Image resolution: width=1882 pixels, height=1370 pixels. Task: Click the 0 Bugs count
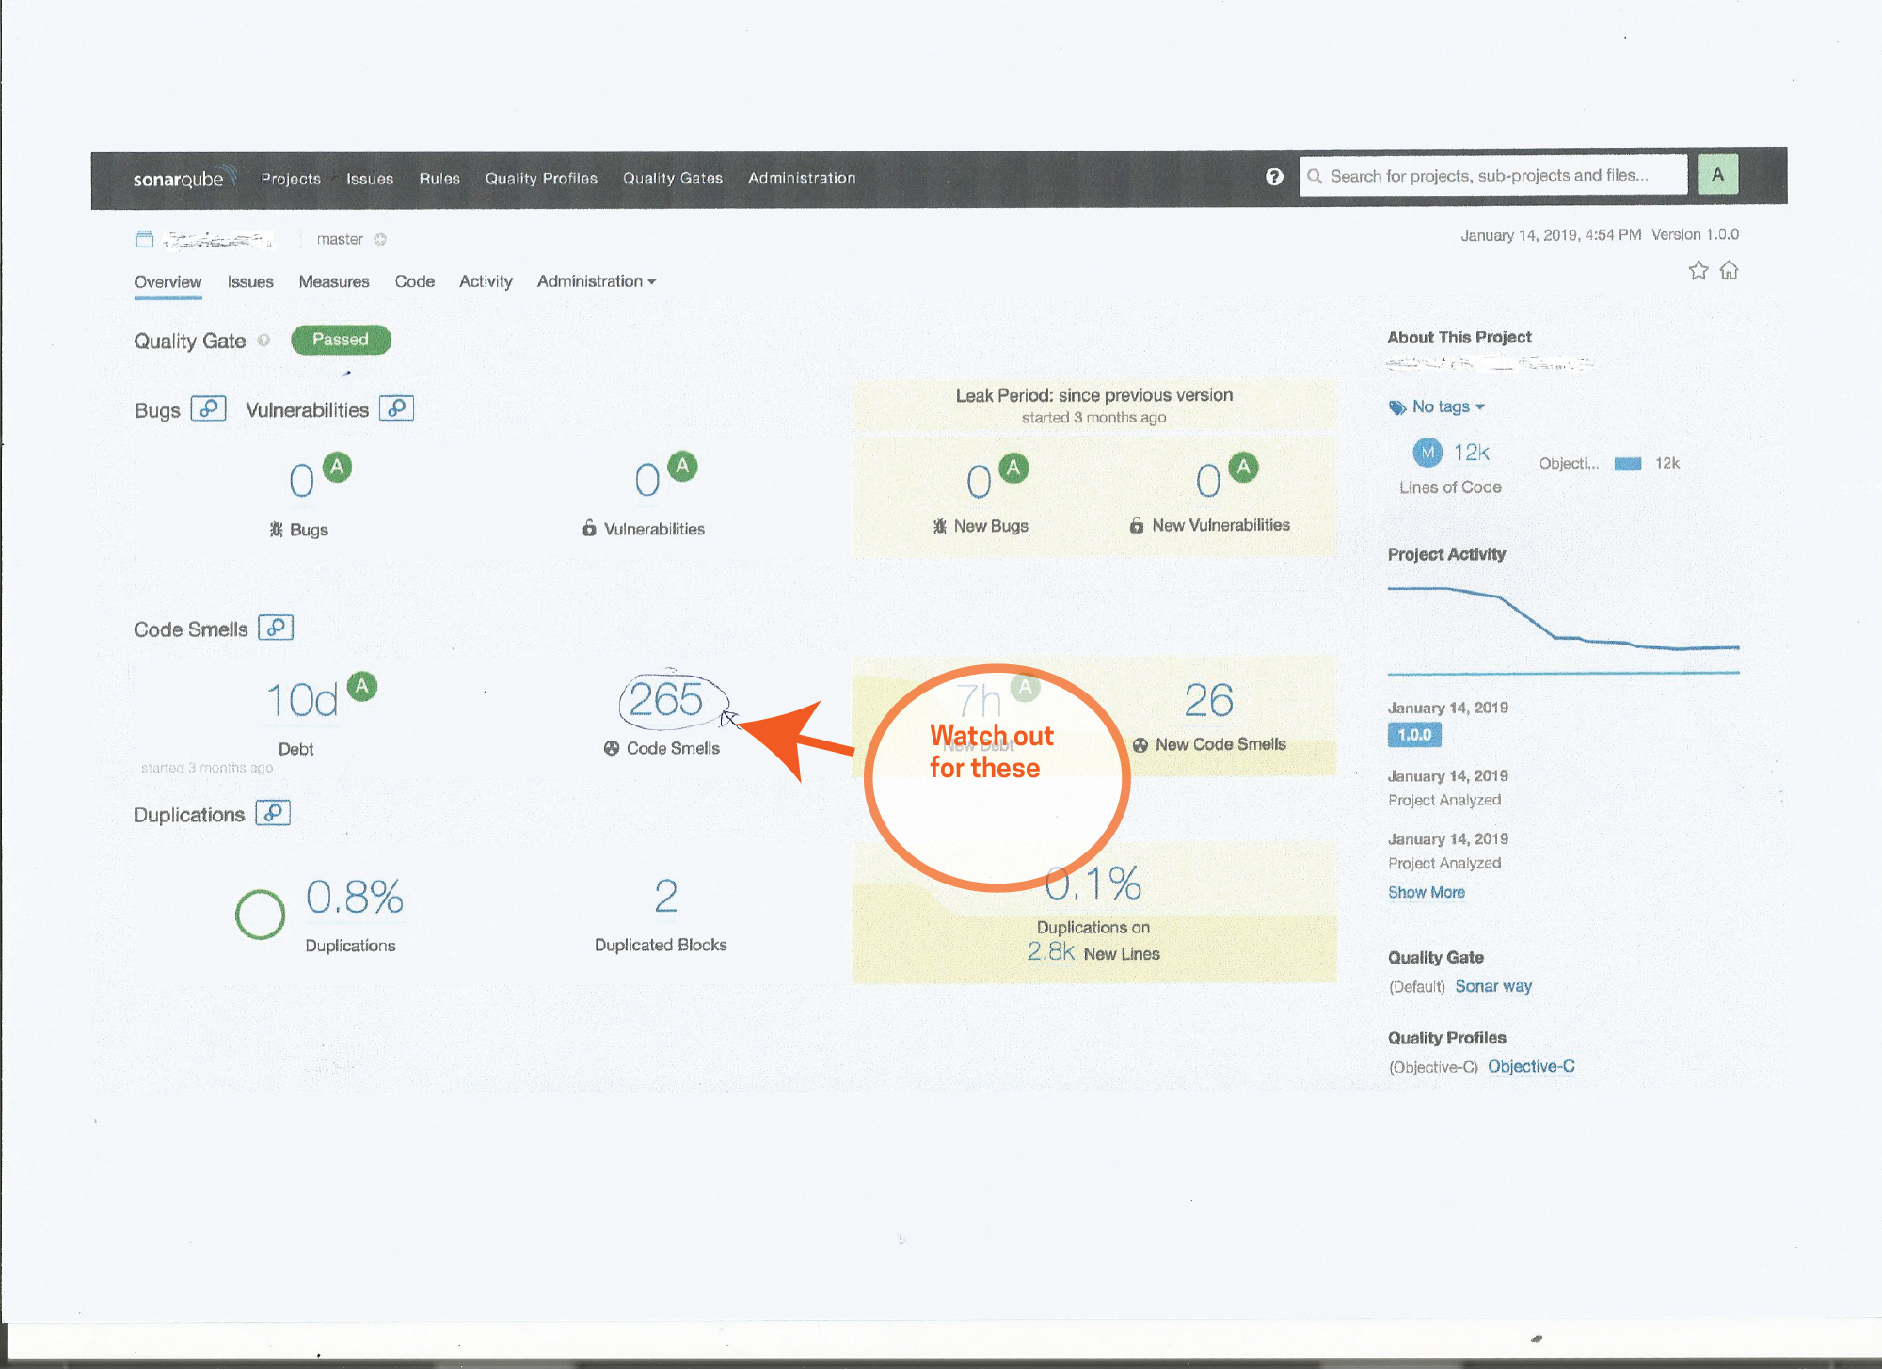[x=301, y=481]
